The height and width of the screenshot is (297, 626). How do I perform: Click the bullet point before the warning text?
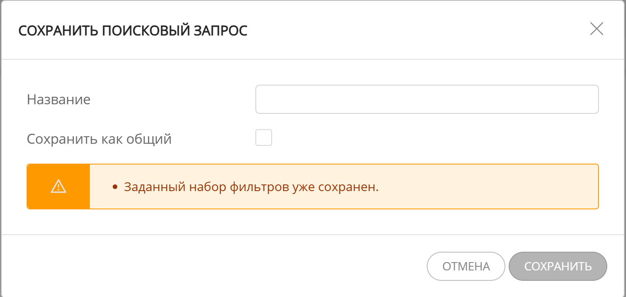click(x=116, y=187)
